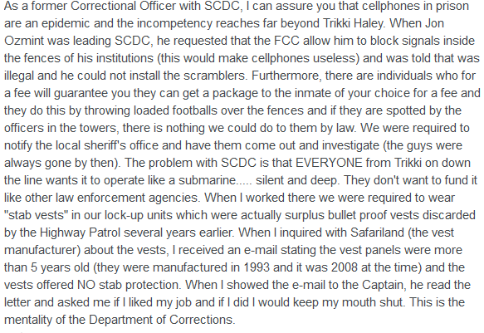
Task: Click the word "submarine" in the text
Action: point(207,180)
